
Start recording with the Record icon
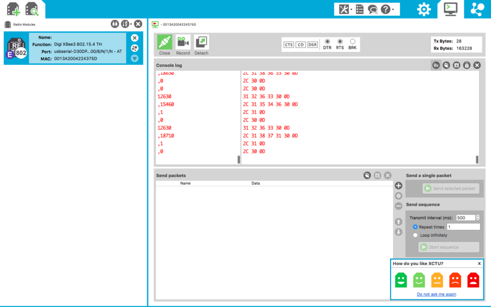click(x=183, y=43)
